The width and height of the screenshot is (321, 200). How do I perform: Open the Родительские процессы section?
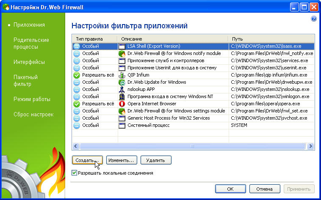pos(31,44)
